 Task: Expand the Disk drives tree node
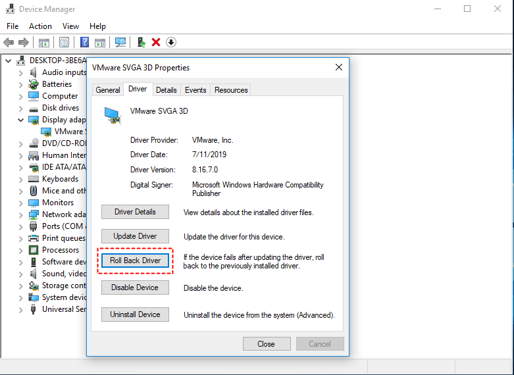point(20,108)
